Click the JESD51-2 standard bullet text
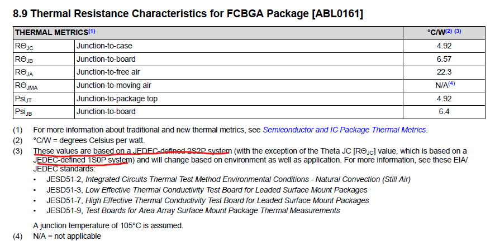The width and height of the screenshot is (495, 246). [229, 180]
